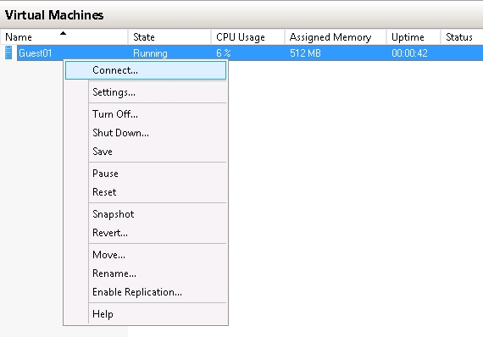Pause the Guest01 virtual machine
Screen dimensions: 483x337
(146, 174)
